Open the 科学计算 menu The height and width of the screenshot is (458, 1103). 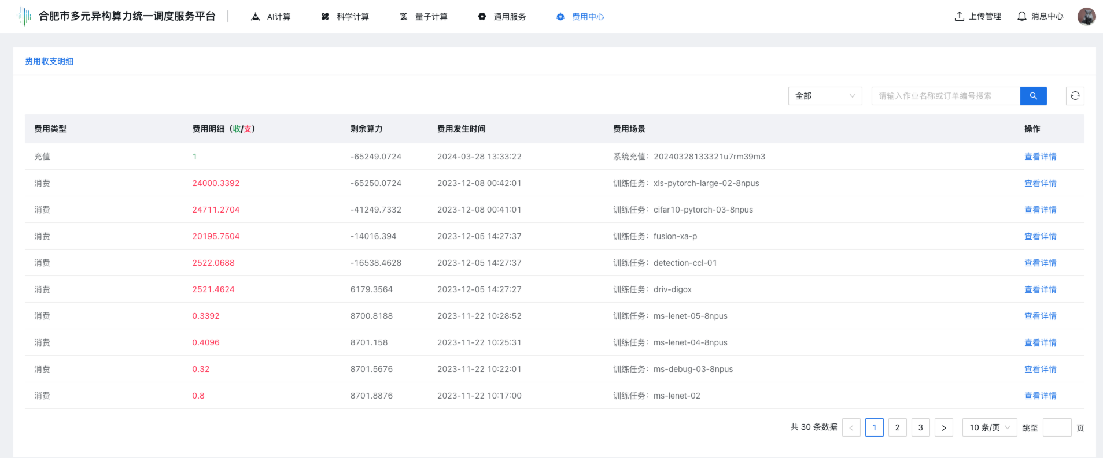coord(345,17)
